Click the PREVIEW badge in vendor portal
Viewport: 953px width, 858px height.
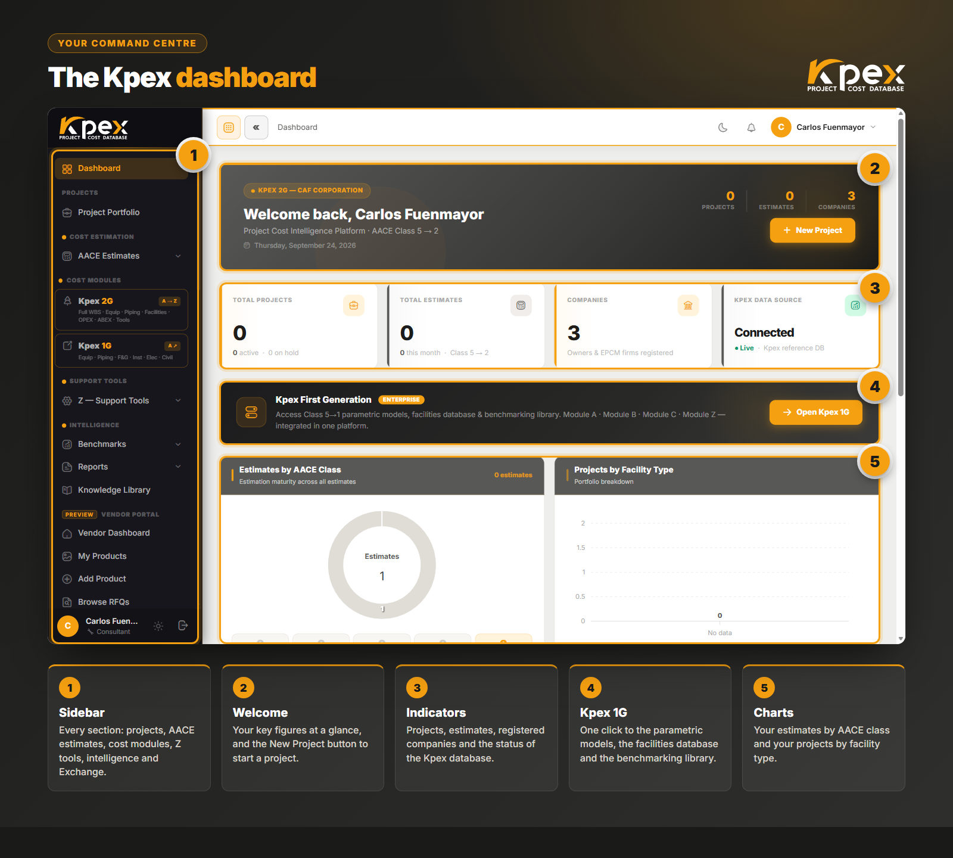[80, 515]
